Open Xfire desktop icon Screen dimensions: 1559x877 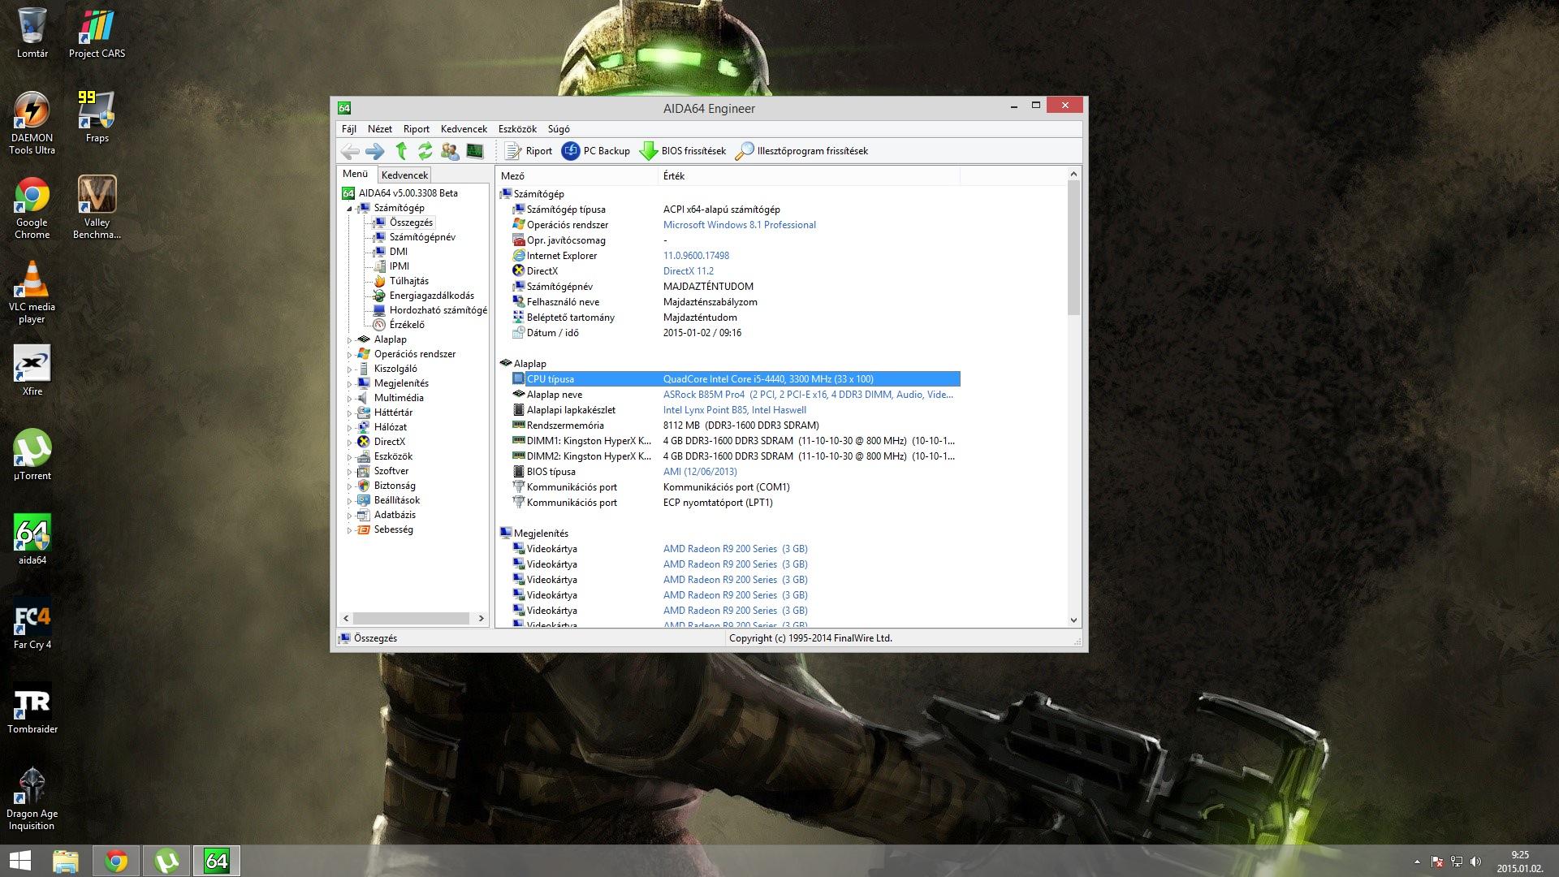click(32, 371)
